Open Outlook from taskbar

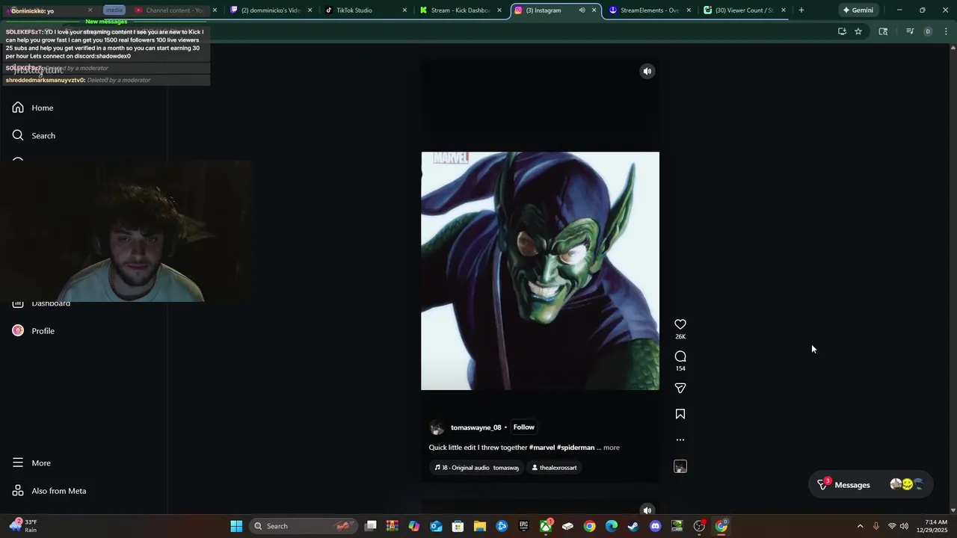(436, 526)
